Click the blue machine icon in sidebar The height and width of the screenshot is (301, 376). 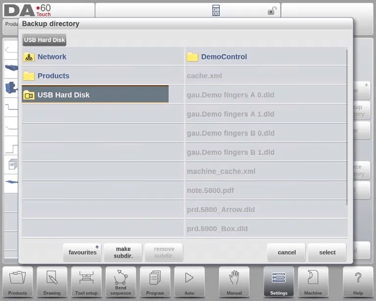tap(11, 87)
